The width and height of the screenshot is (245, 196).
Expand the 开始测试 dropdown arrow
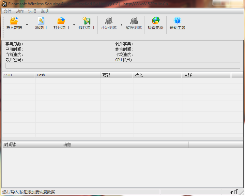(x=121, y=25)
